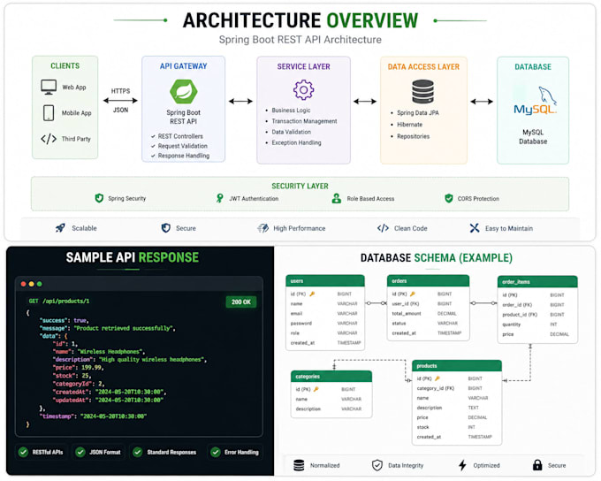Click the CLIENTS box heading
This screenshot has height=481, width=601.
(x=65, y=65)
